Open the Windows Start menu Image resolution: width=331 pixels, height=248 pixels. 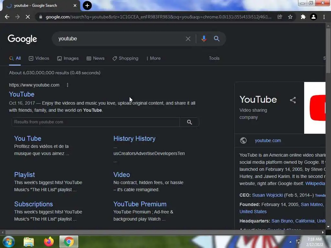click(8, 242)
